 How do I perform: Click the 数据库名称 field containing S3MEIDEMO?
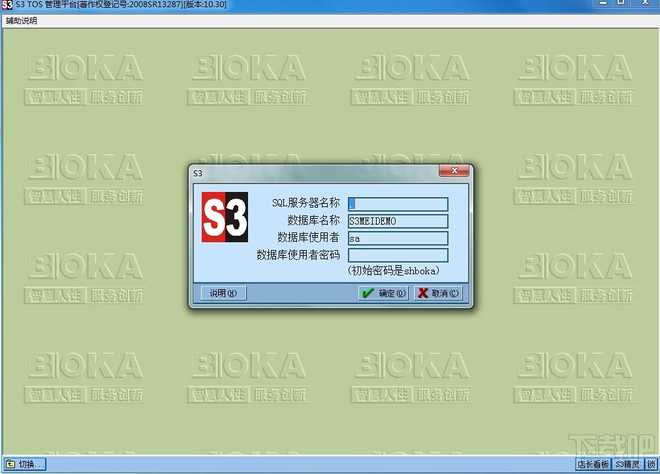(x=398, y=221)
